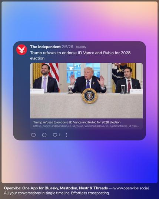The width and height of the screenshot is (159, 199).
Task: Click the 2/5/26 post date
Action: click(x=67, y=47)
